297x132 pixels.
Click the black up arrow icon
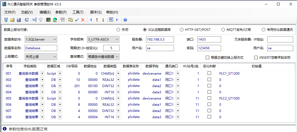coord(97,20)
